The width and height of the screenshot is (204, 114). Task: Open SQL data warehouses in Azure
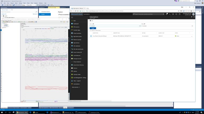(78, 49)
